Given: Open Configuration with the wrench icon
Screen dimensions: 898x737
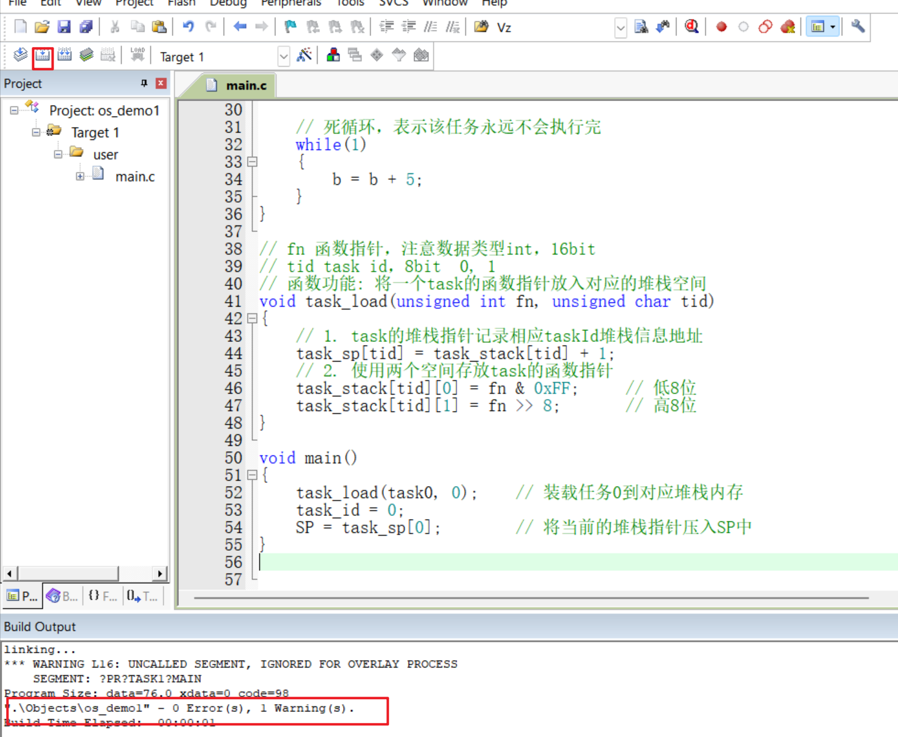Looking at the screenshot, I should 858,27.
